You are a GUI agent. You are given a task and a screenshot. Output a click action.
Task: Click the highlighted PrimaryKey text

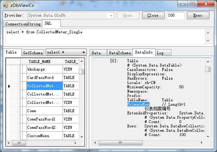(138, 104)
